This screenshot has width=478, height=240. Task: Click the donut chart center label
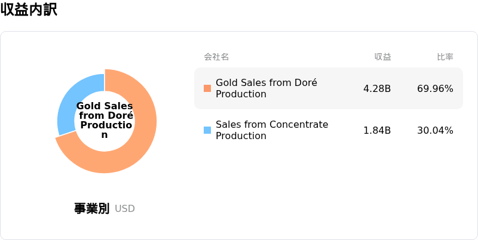(105, 121)
